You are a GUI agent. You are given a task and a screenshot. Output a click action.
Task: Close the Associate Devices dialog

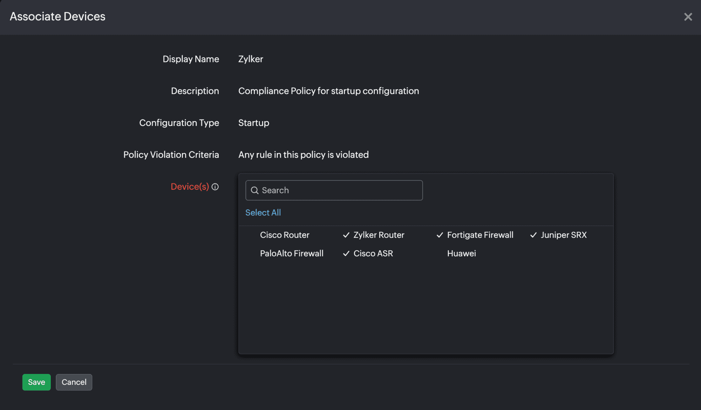coord(688,17)
